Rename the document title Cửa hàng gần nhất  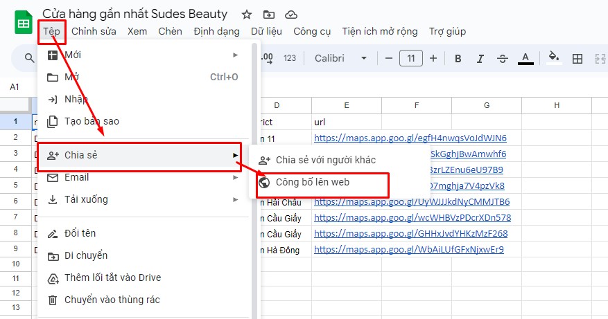135,14
